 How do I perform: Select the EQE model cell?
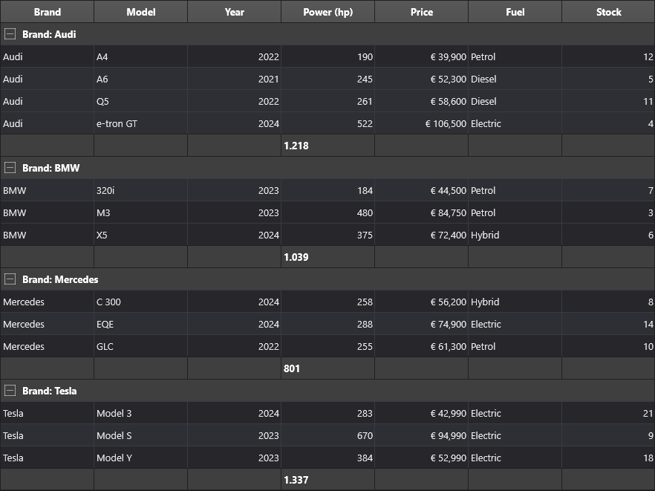(141, 324)
